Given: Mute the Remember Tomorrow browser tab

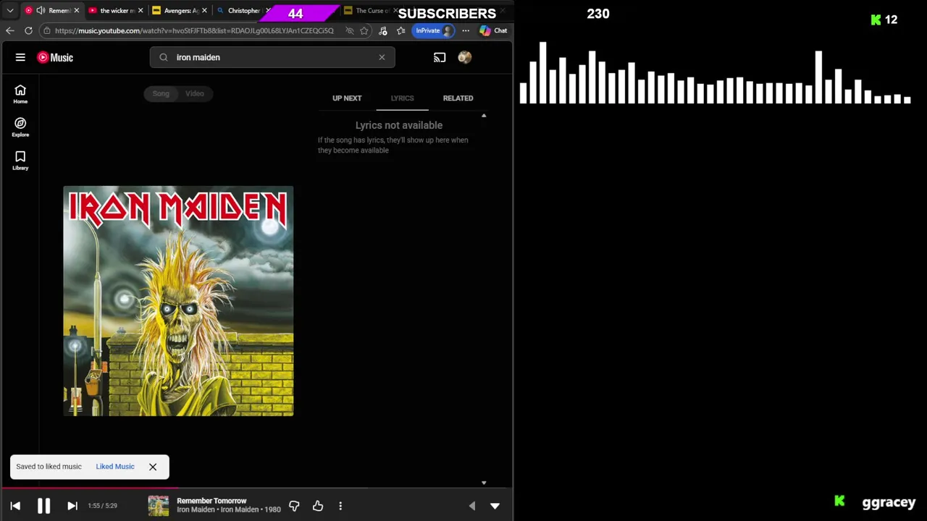Looking at the screenshot, I should point(41,11).
